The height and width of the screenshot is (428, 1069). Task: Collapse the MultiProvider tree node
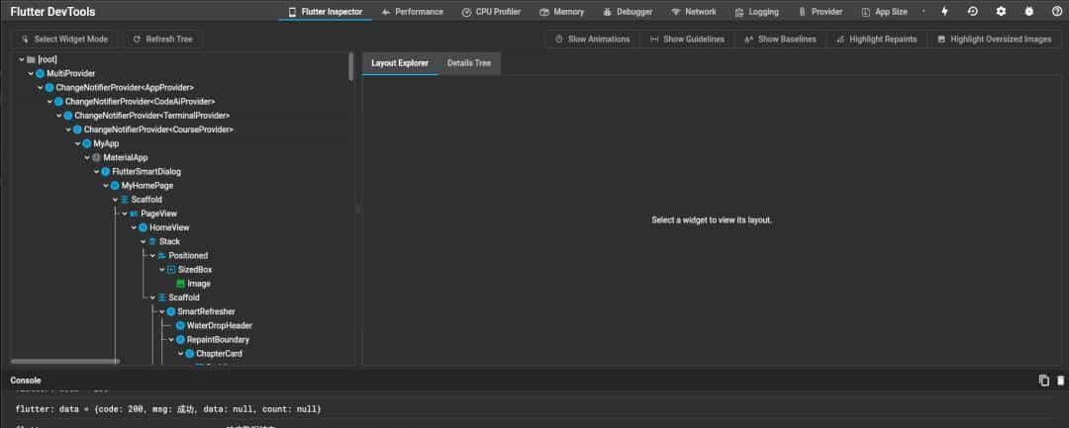coord(31,73)
